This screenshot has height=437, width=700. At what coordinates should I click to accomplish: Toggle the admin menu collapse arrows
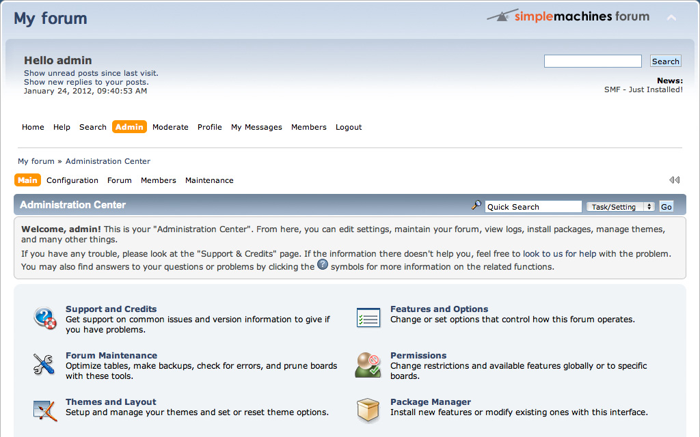[674, 180]
